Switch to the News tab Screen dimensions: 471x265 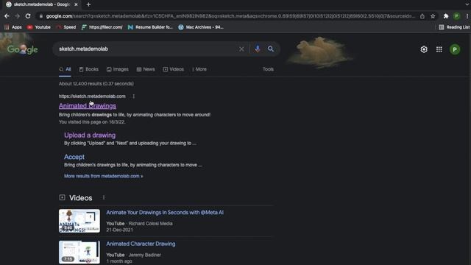[x=146, y=69]
